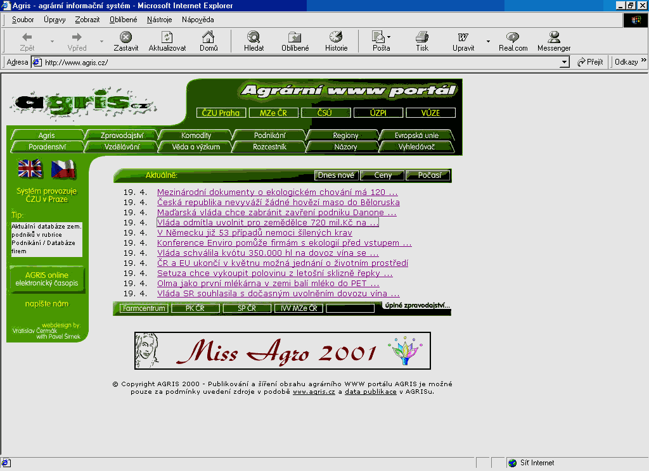Open the Forward button history dropdown arrow
Screen dimensions: 649x471
(101, 41)
